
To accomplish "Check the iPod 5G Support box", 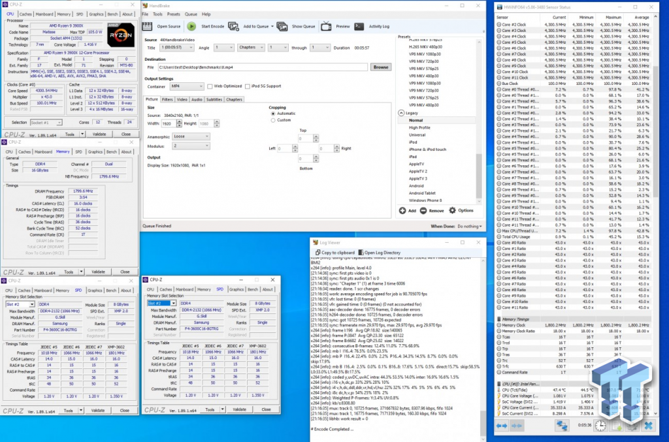I will [x=247, y=86].
